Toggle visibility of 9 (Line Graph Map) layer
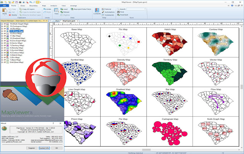This screenshot has height=154, width=244. click(x=5, y=41)
